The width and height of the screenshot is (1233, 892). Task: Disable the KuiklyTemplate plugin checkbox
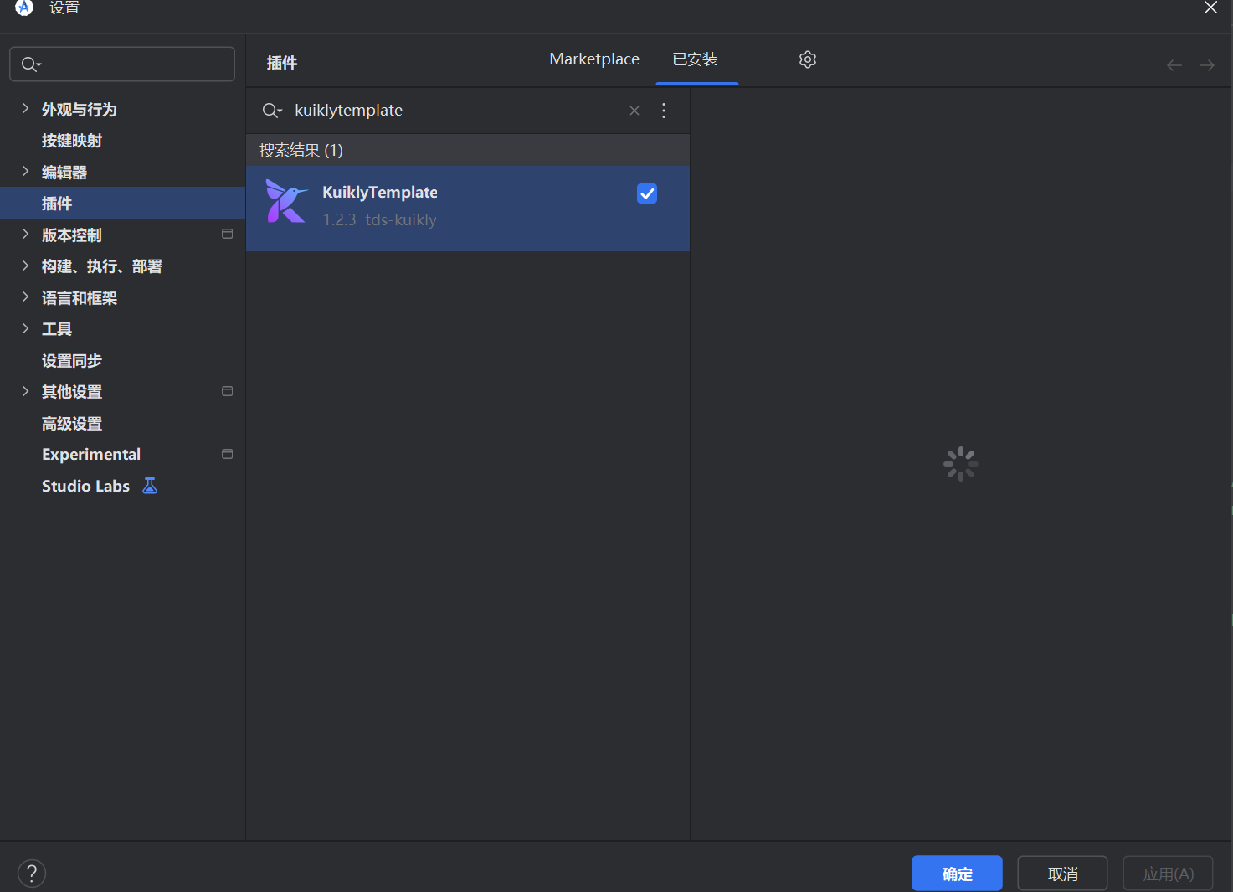tap(647, 193)
